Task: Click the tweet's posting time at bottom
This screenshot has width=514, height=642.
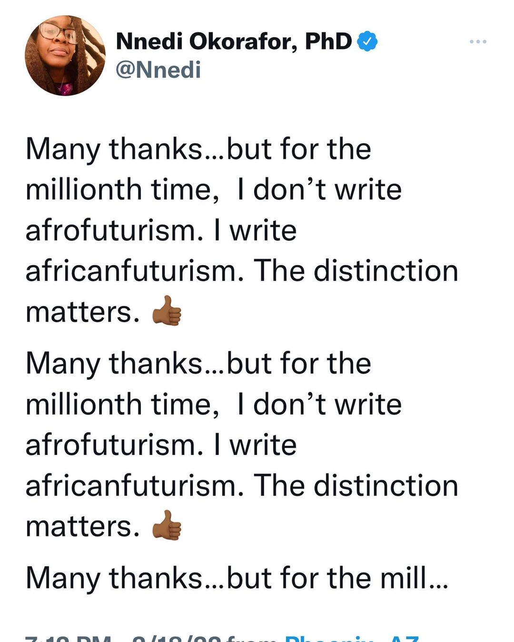Action: point(69,639)
